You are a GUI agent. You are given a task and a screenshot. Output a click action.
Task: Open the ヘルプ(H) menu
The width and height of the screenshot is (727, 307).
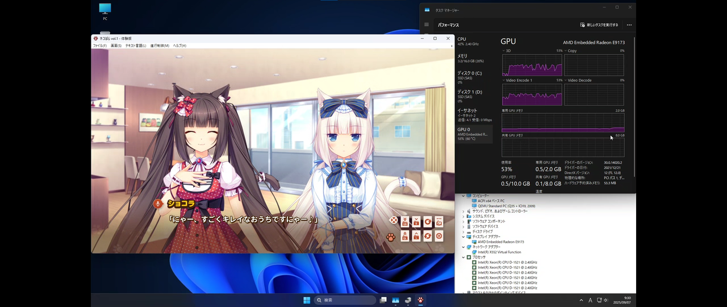click(x=179, y=45)
